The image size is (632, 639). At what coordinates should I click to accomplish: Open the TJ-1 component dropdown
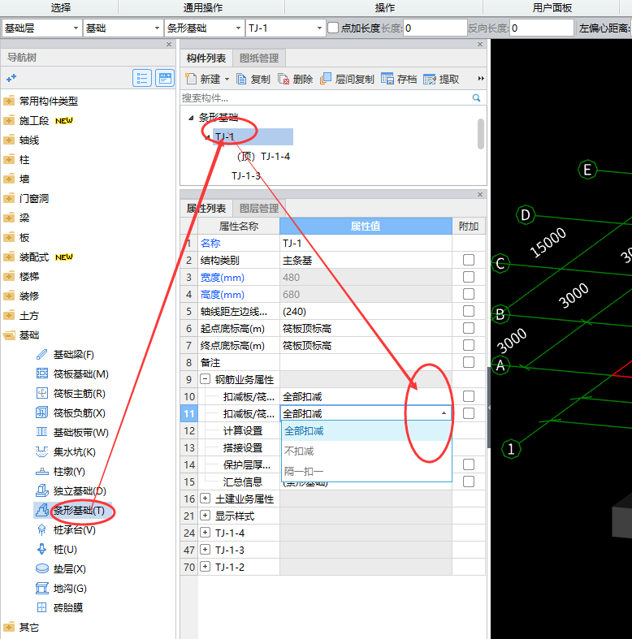[x=319, y=28]
